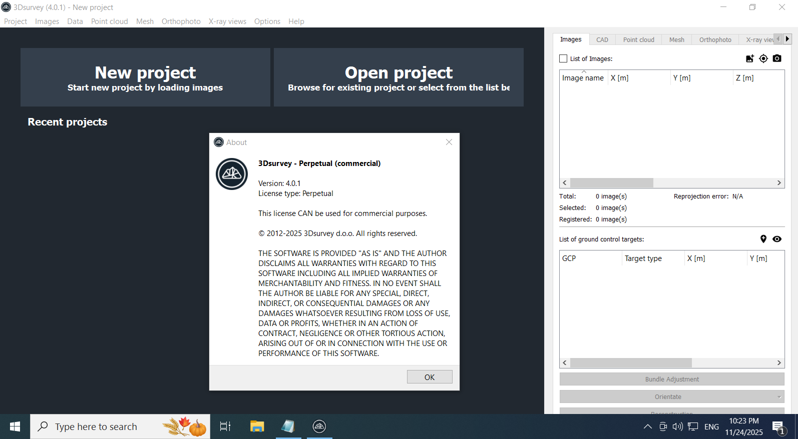Close the About dialog with X
Screen dimensions: 798x439
(x=449, y=142)
